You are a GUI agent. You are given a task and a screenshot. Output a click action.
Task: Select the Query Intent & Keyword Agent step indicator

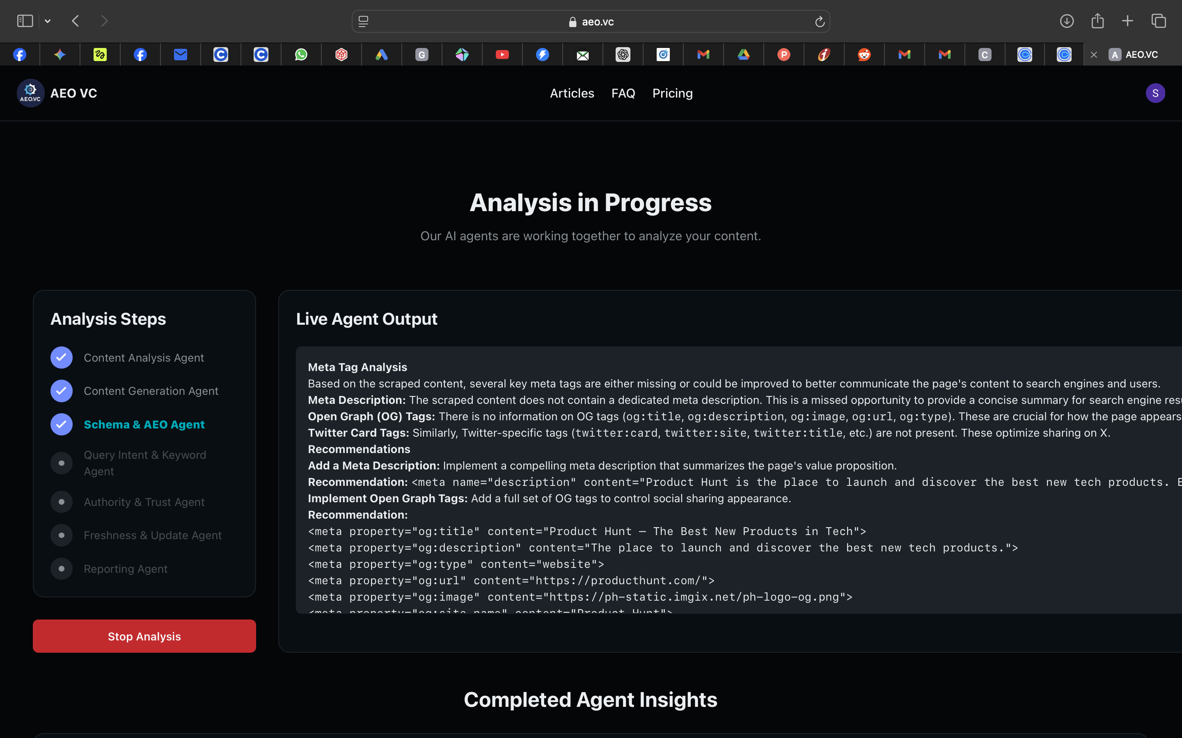(62, 463)
